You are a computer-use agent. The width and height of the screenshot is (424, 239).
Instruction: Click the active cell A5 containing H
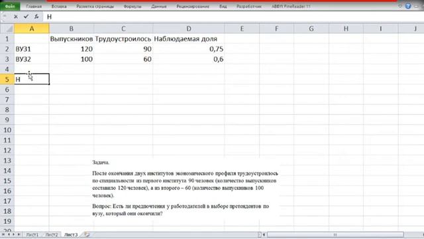point(32,79)
